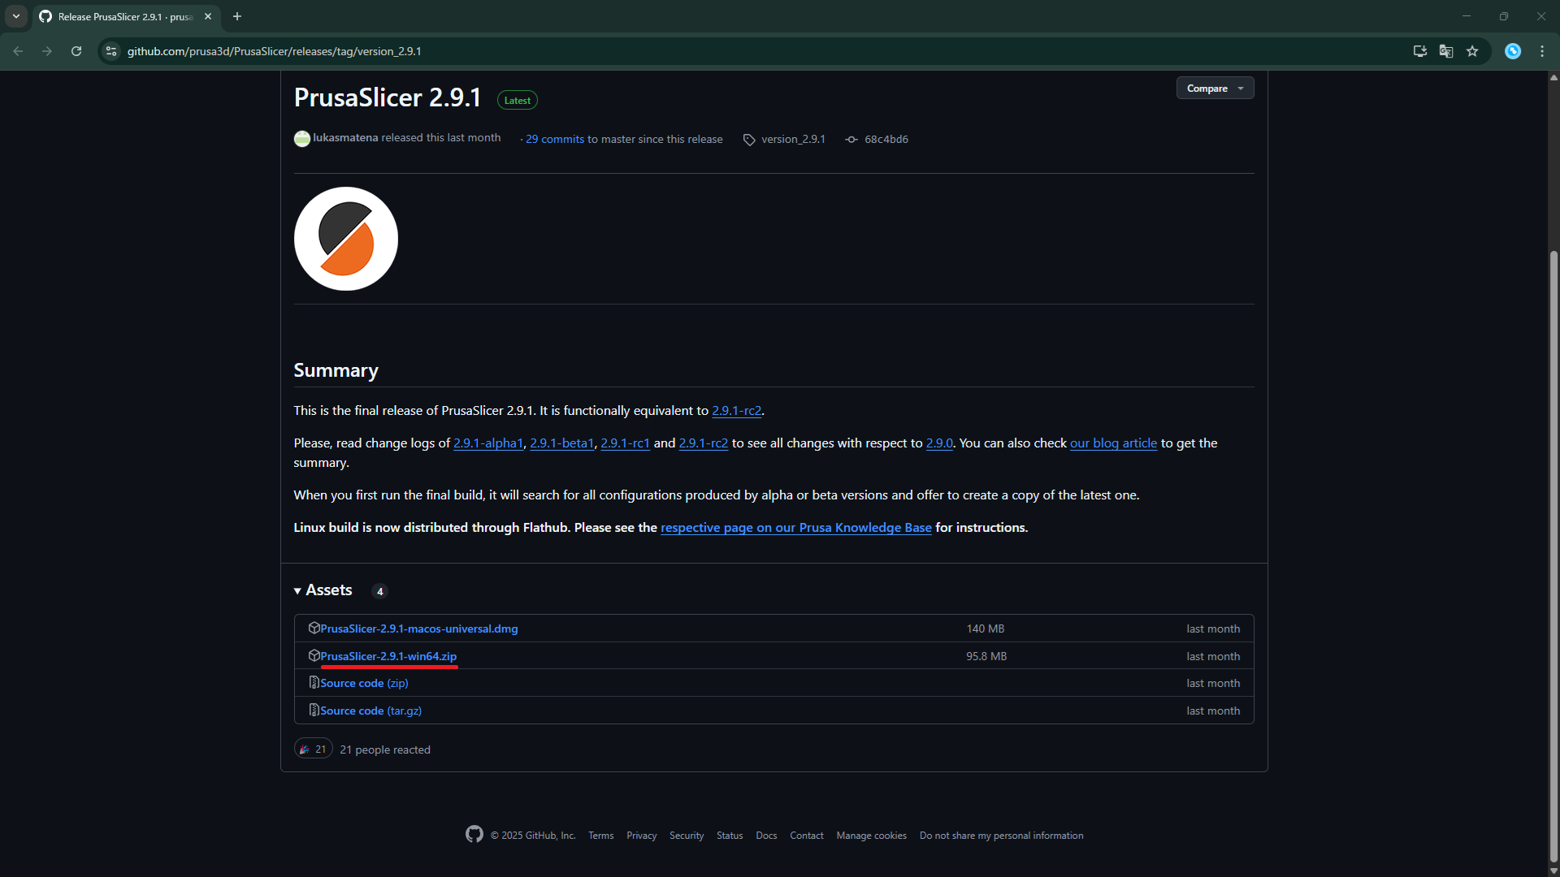Click the vertical scrollbar thumb
Viewport: 1560px width, 877px height.
[1553, 556]
